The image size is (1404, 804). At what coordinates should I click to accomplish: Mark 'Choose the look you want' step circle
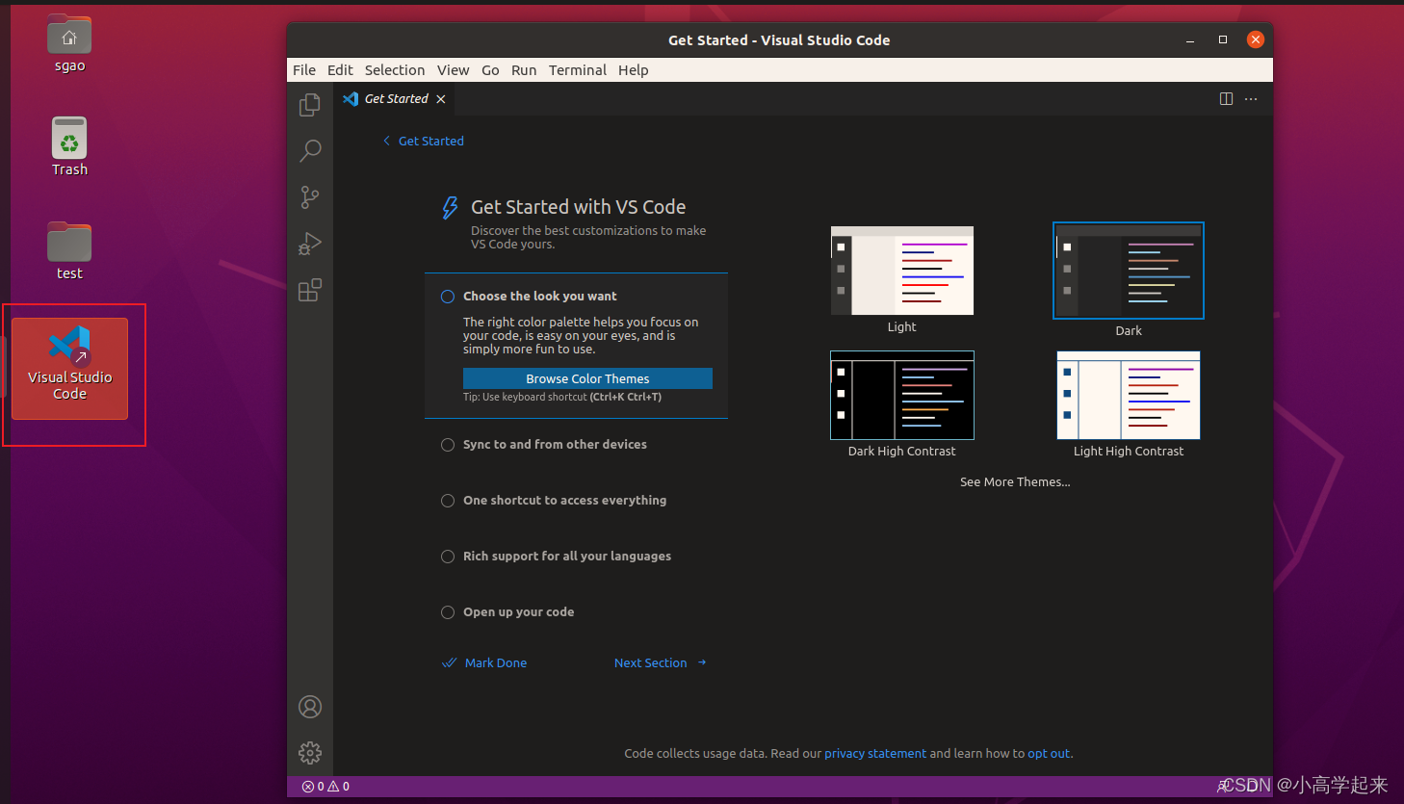coord(448,297)
